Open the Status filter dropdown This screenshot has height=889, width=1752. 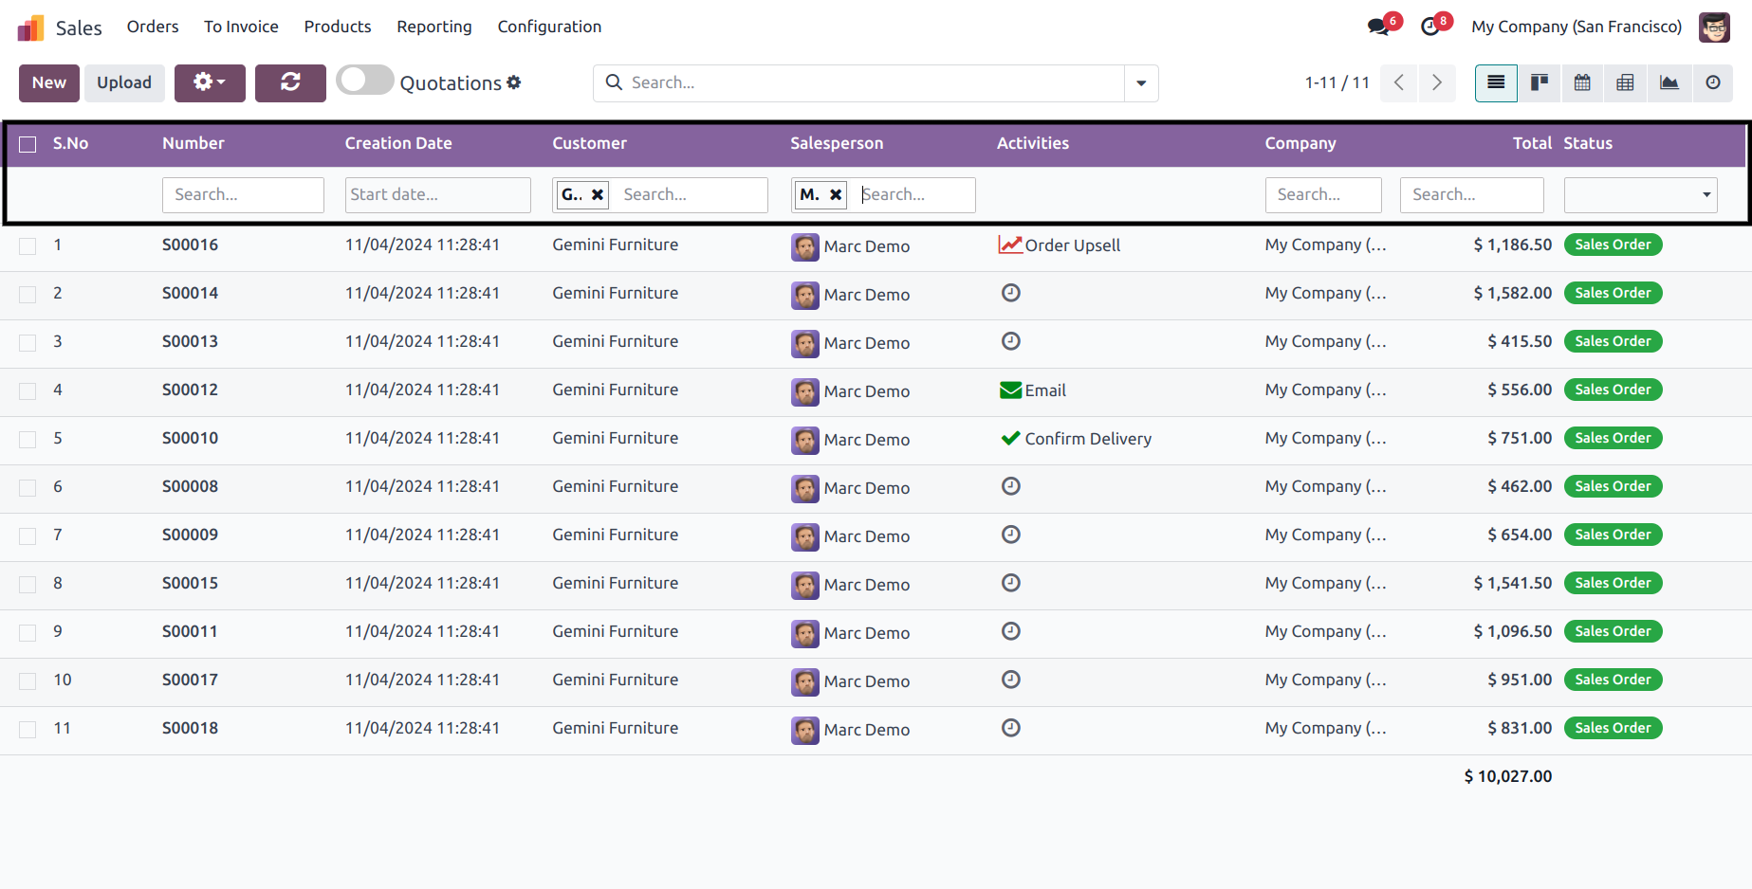point(1640,195)
